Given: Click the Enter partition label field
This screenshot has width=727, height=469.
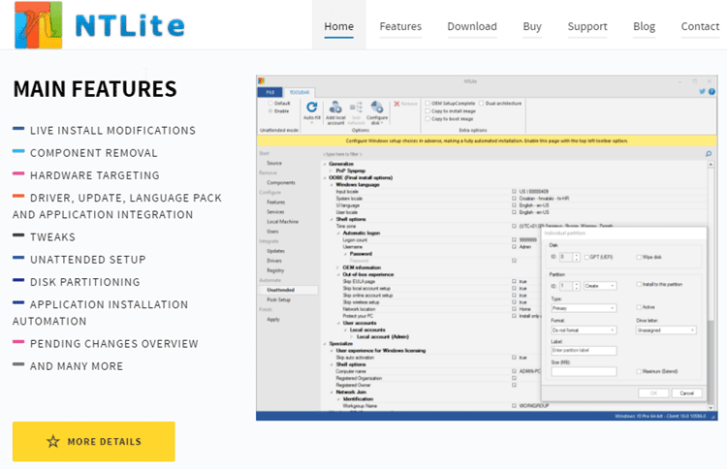Looking at the screenshot, I should (584, 351).
